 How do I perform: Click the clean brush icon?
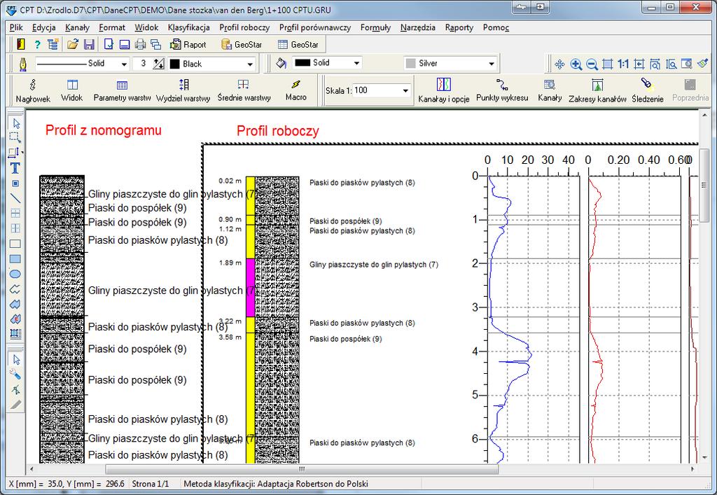[703, 64]
